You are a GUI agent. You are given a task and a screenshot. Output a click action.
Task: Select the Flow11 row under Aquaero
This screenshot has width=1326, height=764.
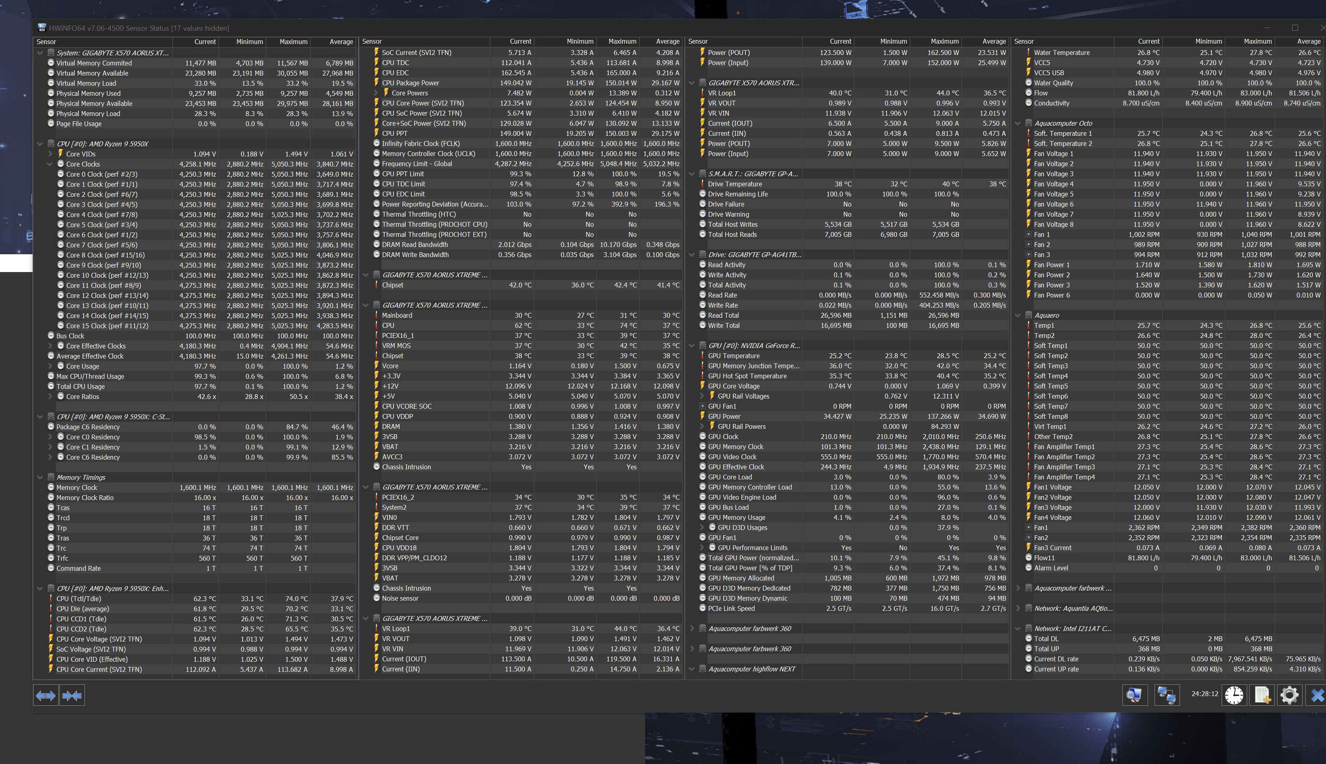pyautogui.click(x=1167, y=558)
